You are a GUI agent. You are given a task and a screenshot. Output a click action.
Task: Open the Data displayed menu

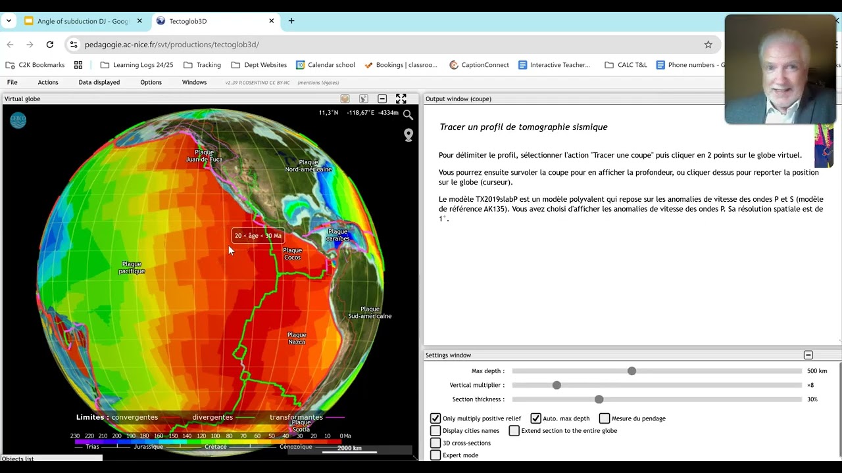click(x=99, y=82)
